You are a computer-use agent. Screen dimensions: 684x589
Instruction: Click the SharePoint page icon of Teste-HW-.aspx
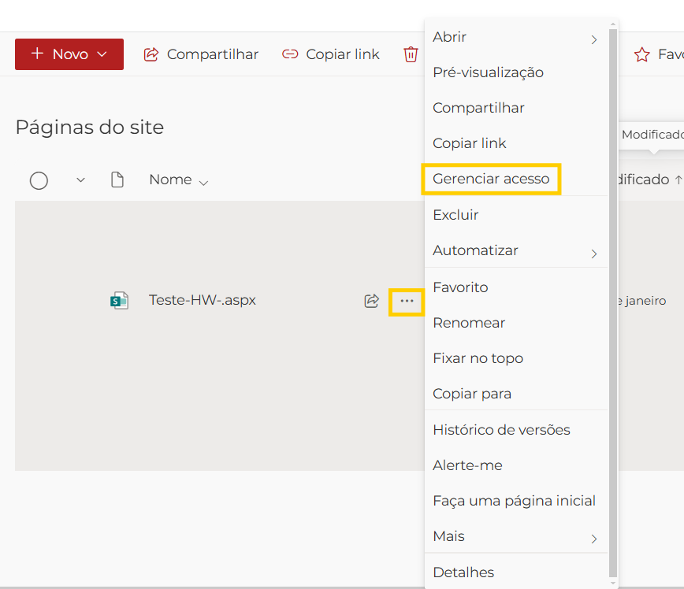(119, 301)
